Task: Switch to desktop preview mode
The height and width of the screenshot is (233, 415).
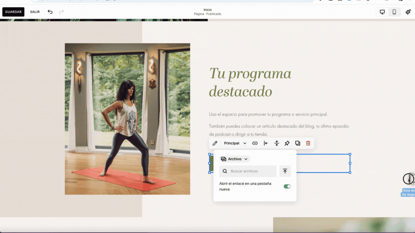Action: tap(382, 12)
